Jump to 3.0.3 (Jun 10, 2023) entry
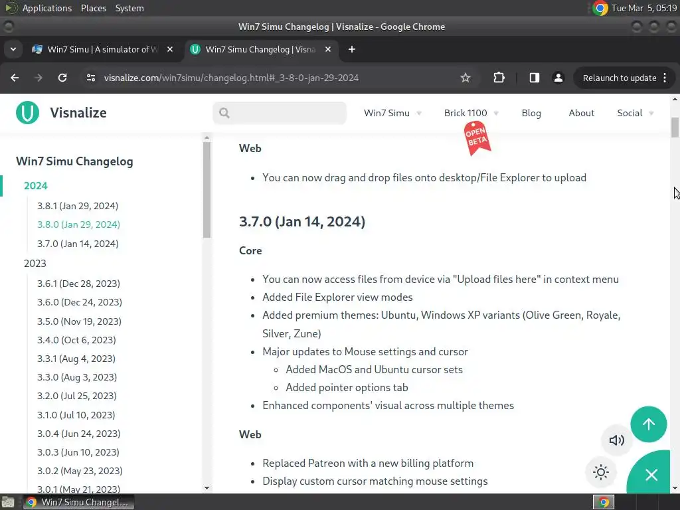The width and height of the screenshot is (680, 510). (78, 452)
